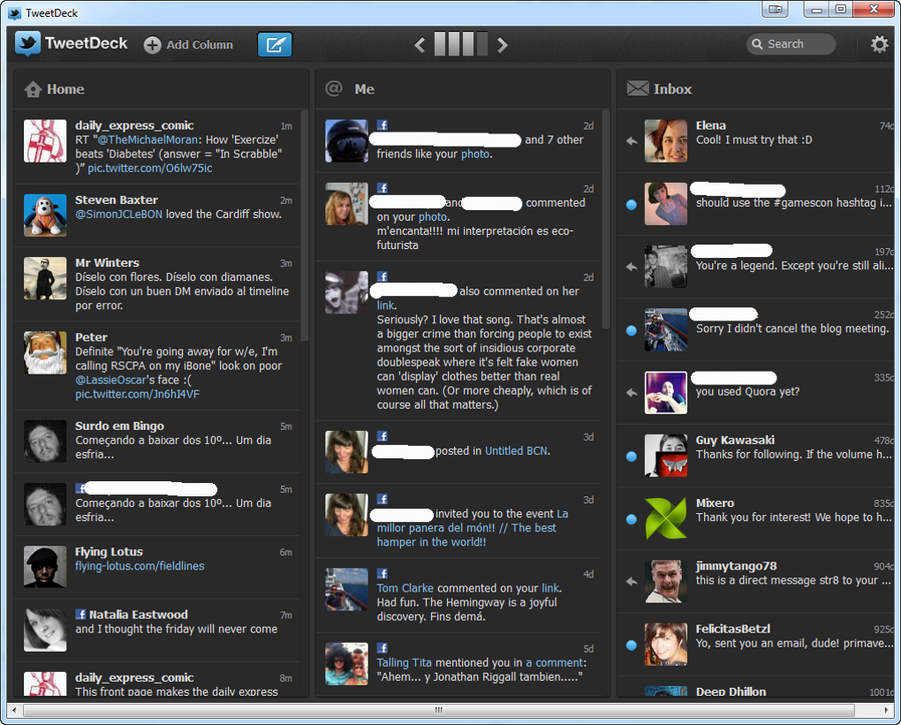Image resolution: width=901 pixels, height=725 pixels.
Task: Toggle the unread dot on Guy Kawasaki's message
Action: (632, 457)
